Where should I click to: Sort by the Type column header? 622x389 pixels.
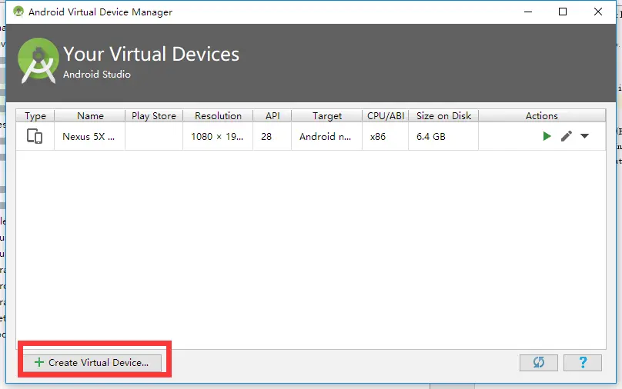pyautogui.click(x=35, y=115)
